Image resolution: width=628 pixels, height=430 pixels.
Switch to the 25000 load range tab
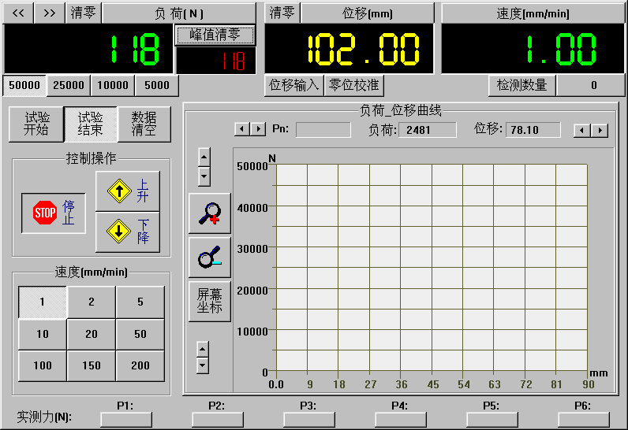[69, 85]
